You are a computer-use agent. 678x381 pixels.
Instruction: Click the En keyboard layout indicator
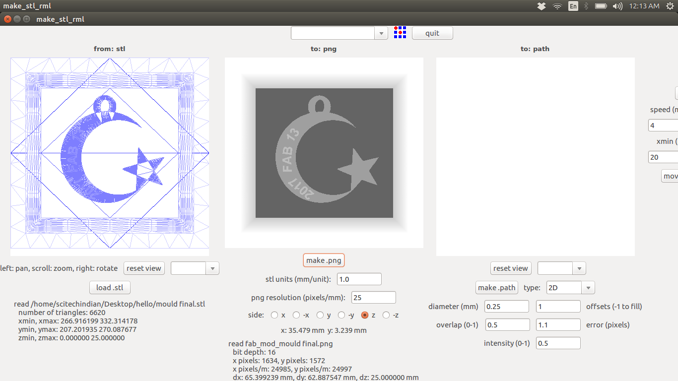tap(573, 6)
